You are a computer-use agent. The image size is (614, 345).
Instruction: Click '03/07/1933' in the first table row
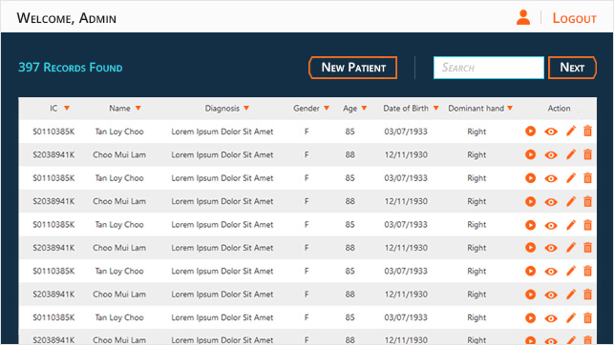point(406,132)
